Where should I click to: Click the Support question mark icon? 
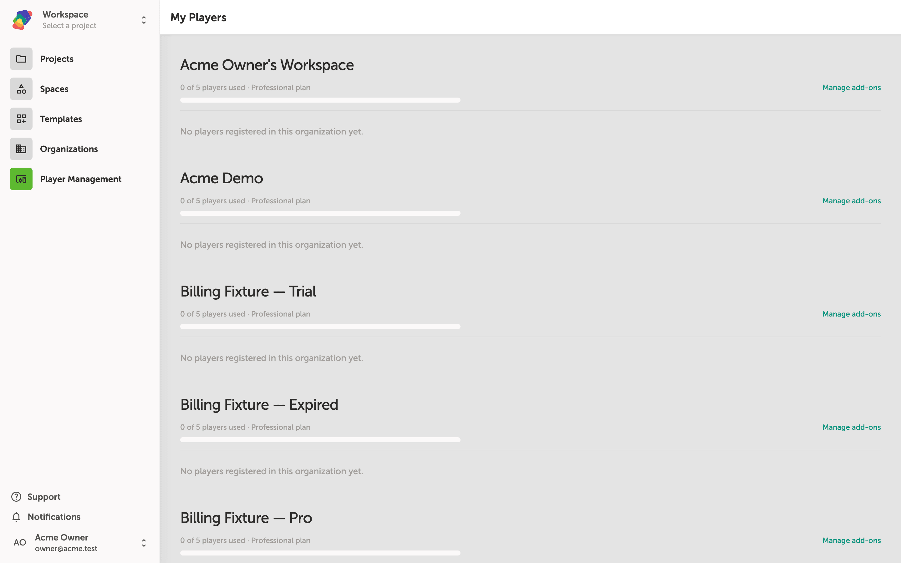(16, 497)
